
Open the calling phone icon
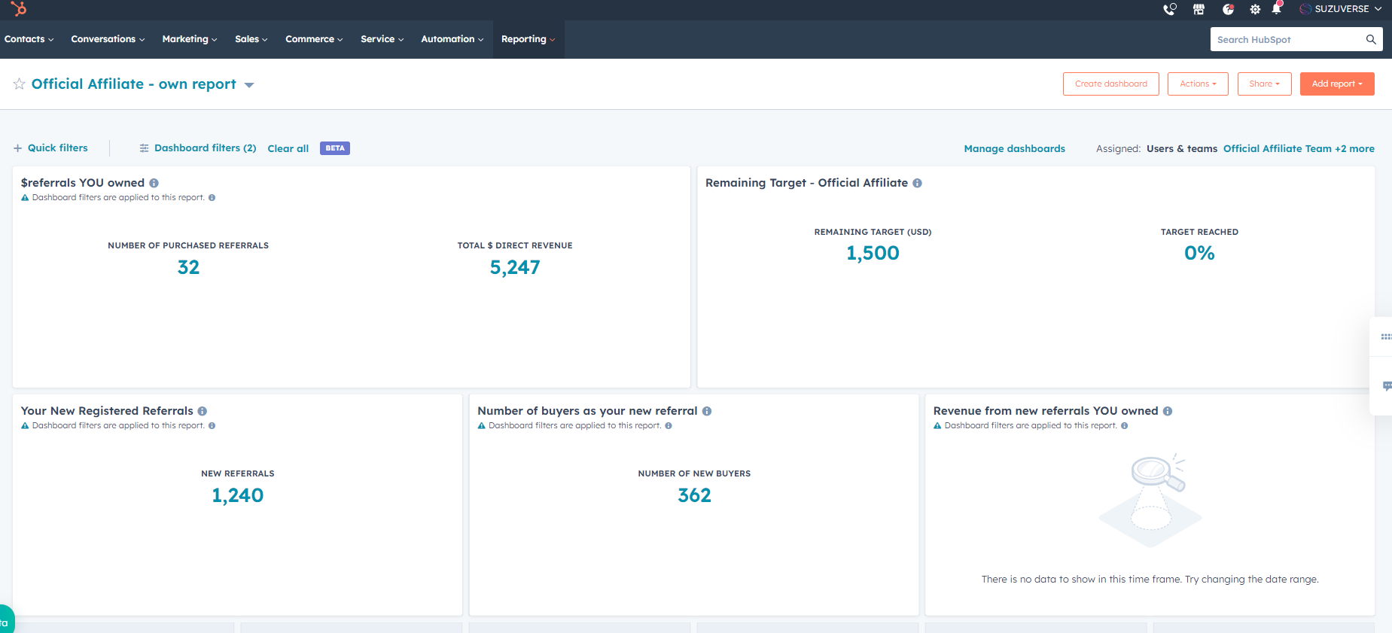click(1169, 9)
